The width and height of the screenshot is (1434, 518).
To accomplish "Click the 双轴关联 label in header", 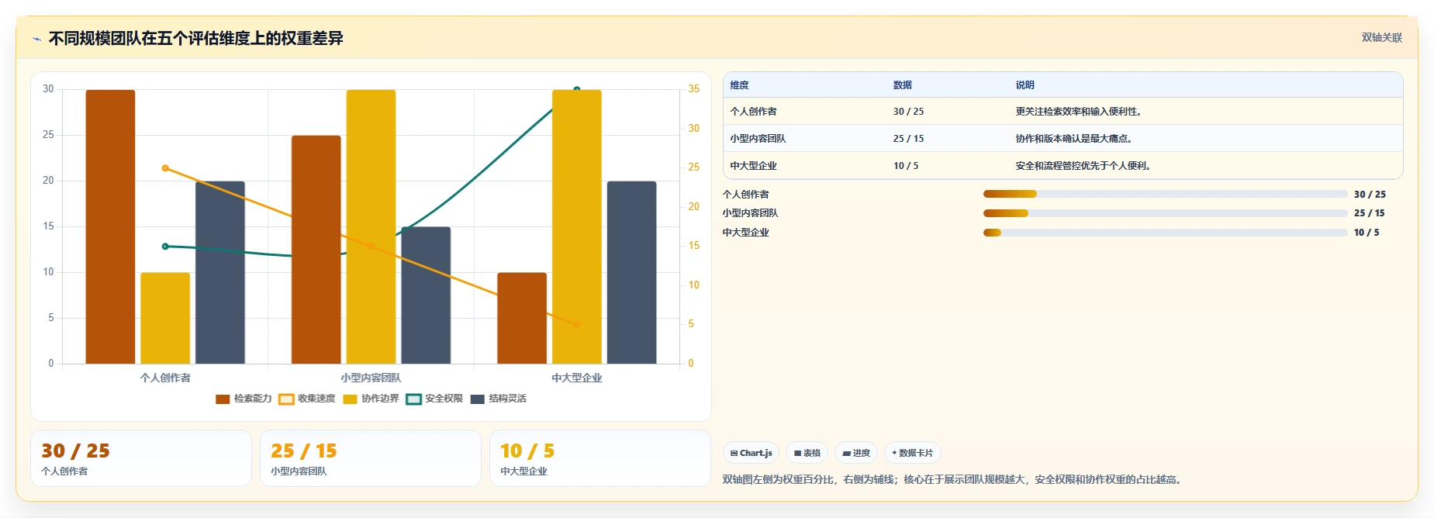I will point(1382,37).
